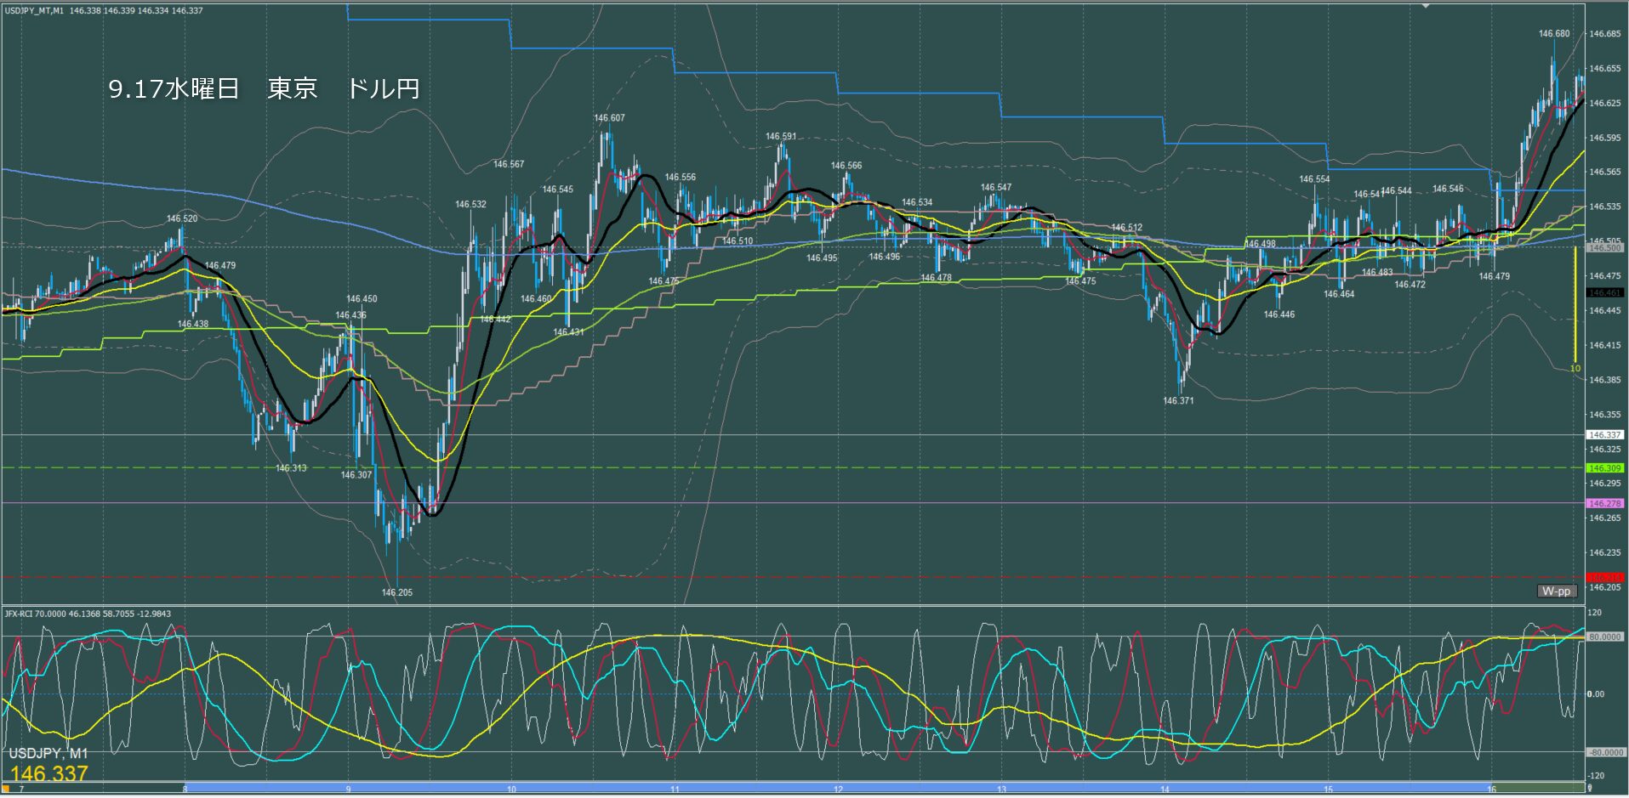Select the pink 146.278 price level tag
Viewport: 1629px width, 798px height.
tap(1604, 504)
